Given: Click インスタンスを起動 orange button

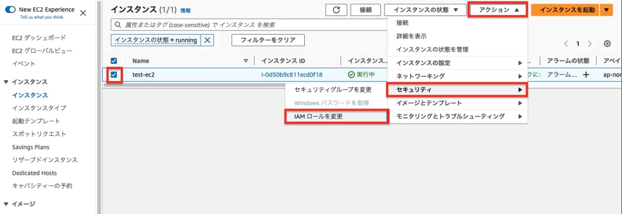Looking at the screenshot, I should pyautogui.click(x=565, y=10).
